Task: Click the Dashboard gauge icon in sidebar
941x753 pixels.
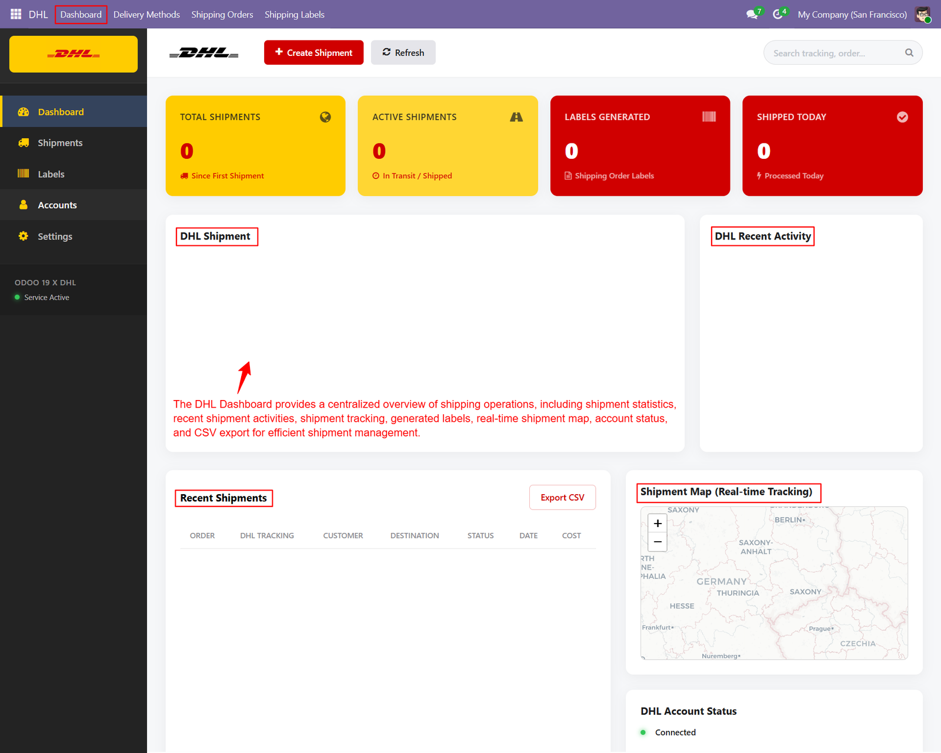Action: coord(24,112)
